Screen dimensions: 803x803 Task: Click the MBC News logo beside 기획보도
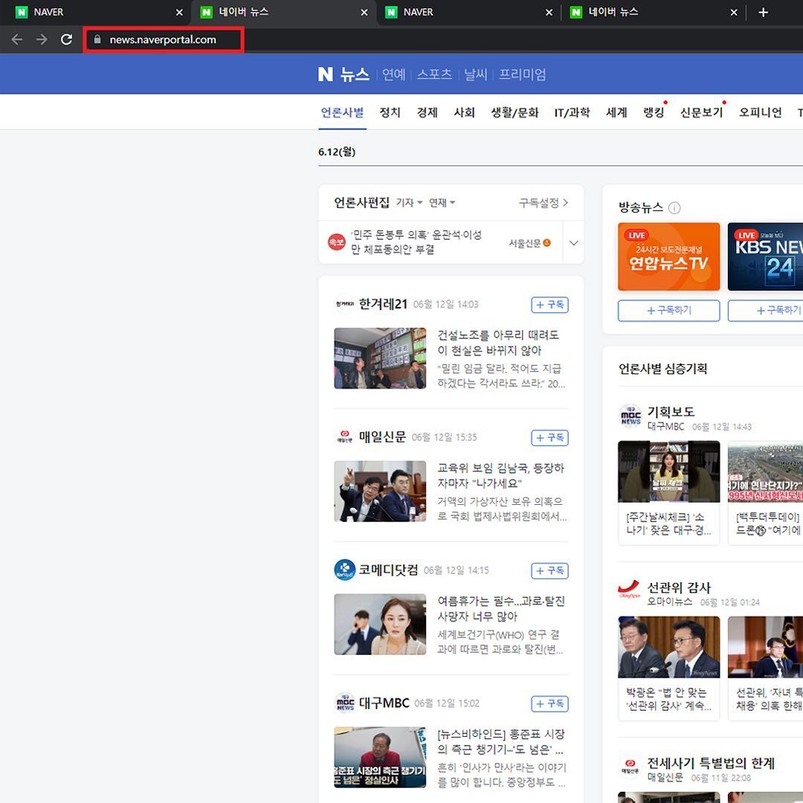tap(631, 416)
